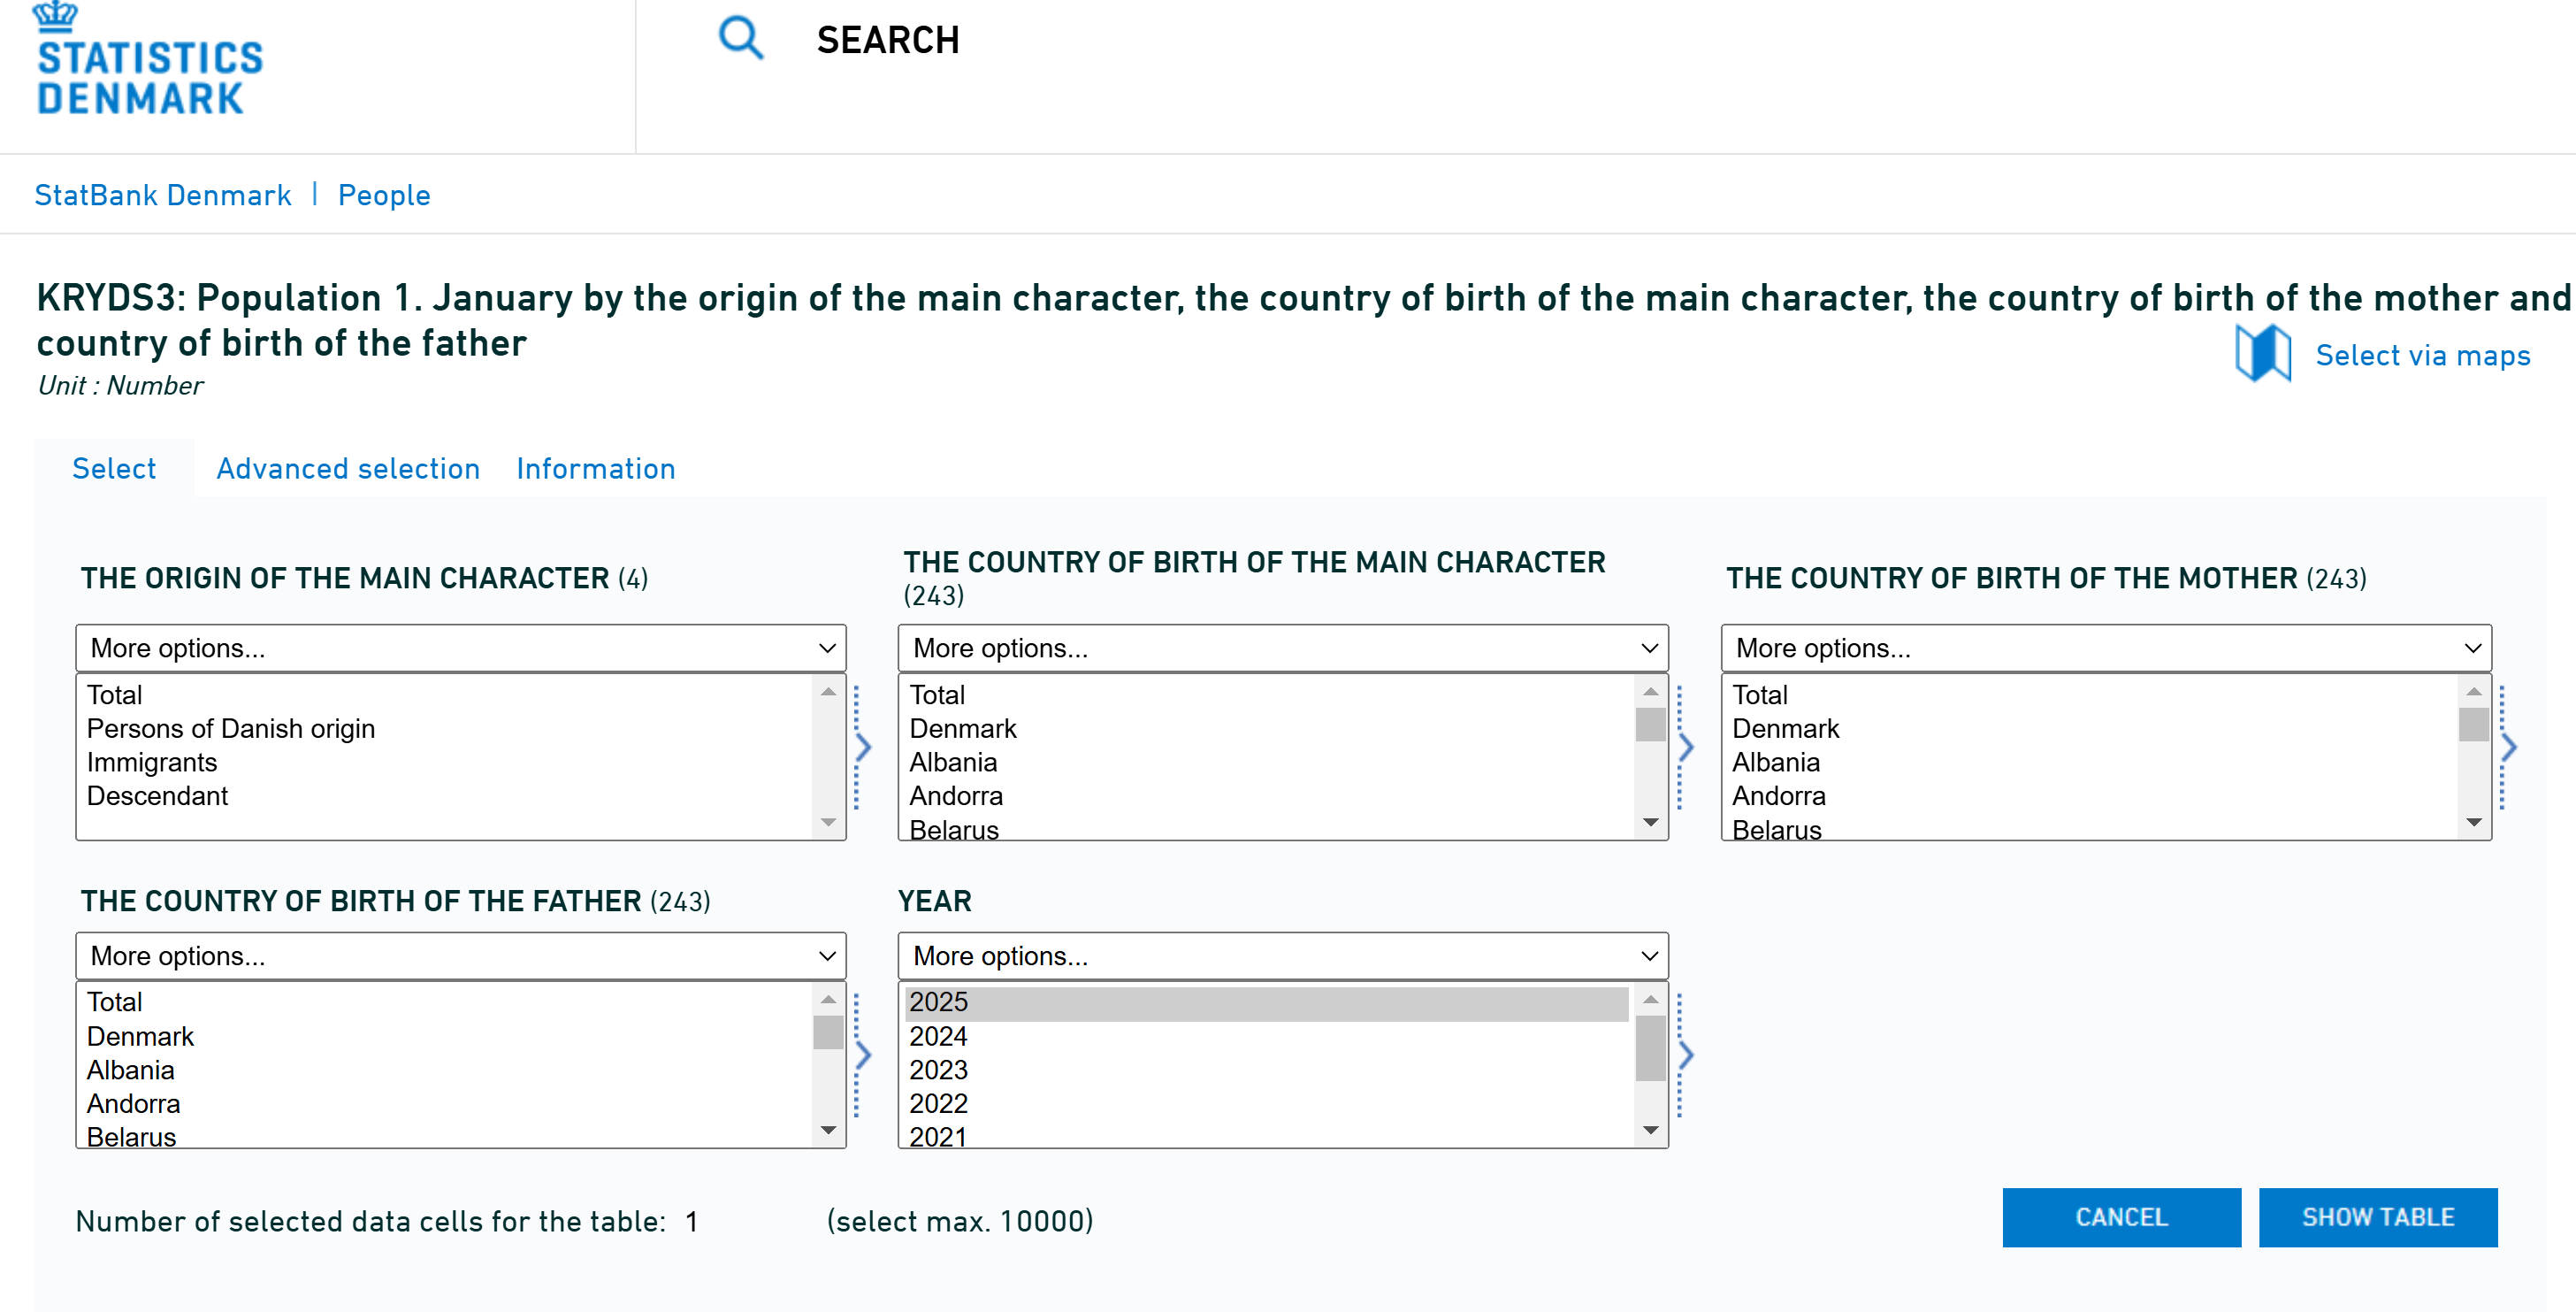Expand the main character birth country list handle
This screenshot has height=1312, width=2576.
tap(1685, 748)
